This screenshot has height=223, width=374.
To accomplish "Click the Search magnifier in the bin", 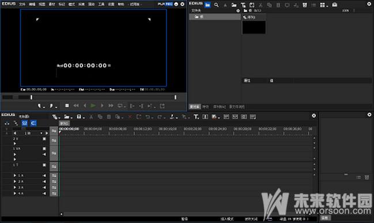I will [216, 5].
